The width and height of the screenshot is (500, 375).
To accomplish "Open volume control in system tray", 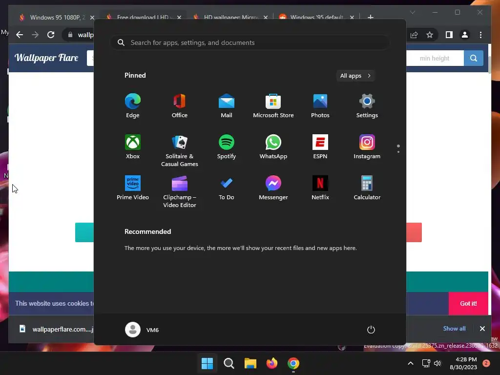I will click(437, 363).
